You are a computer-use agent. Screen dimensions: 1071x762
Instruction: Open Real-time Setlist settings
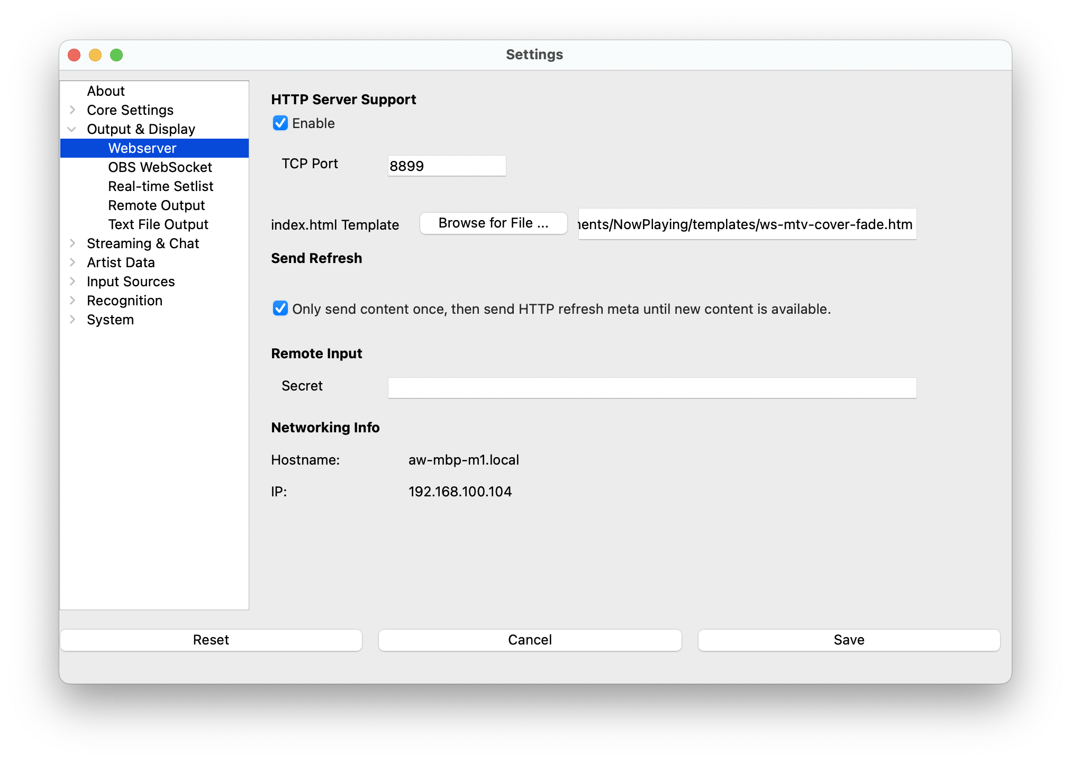tap(160, 186)
